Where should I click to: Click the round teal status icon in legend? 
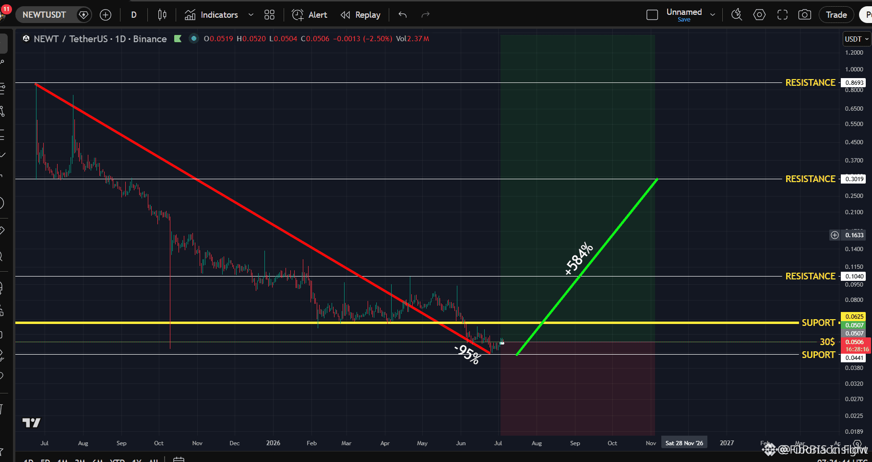point(194,39)
